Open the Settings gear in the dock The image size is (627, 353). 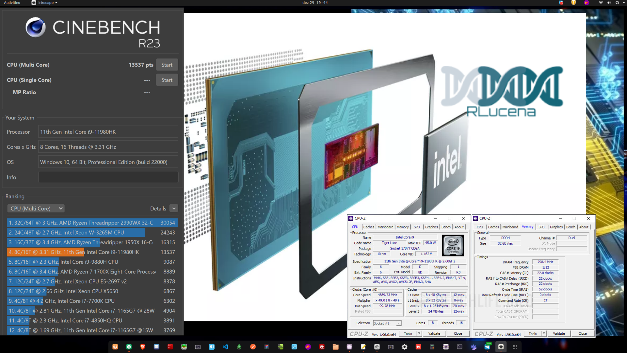(x=404, y=347)
